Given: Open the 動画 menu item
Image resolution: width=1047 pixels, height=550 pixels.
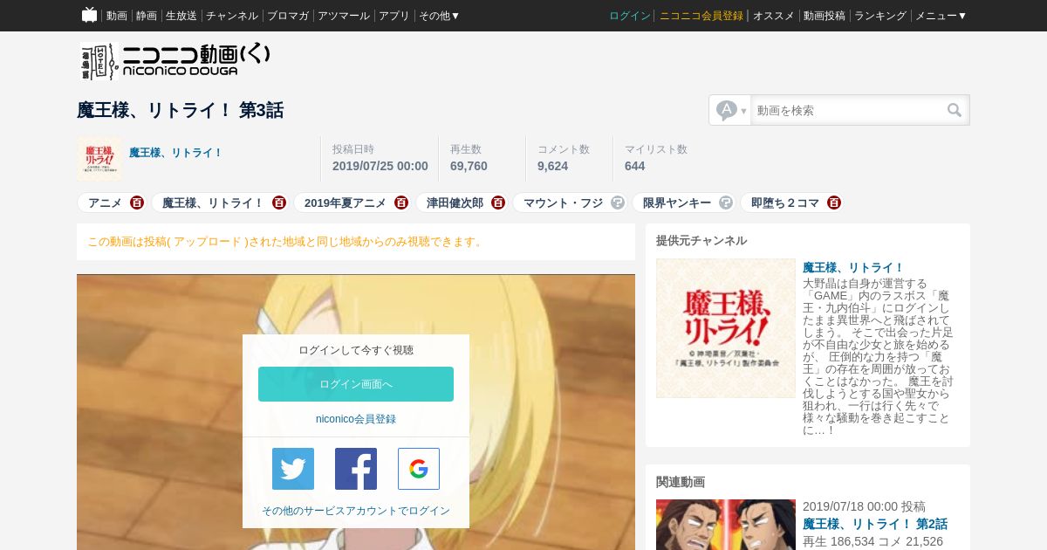Looking at the screenshot, I should click(117, 16).
